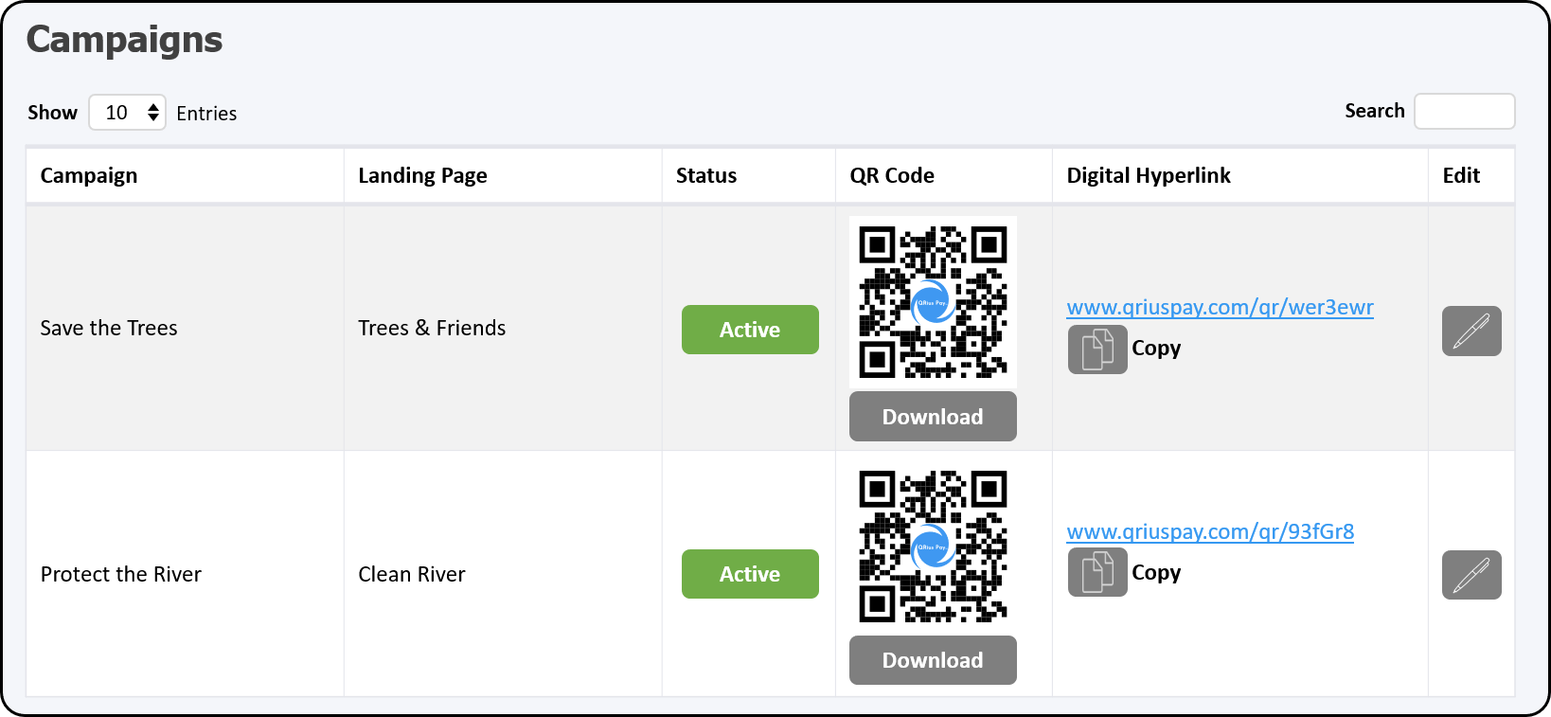
Task: Sort by the Campaign column header
Action: pyautogui.click(x=89, y=175)
